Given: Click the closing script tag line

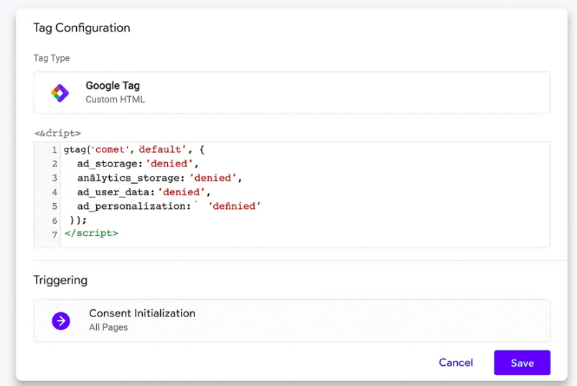Looking at the screenshot, I should coord(91,233).
